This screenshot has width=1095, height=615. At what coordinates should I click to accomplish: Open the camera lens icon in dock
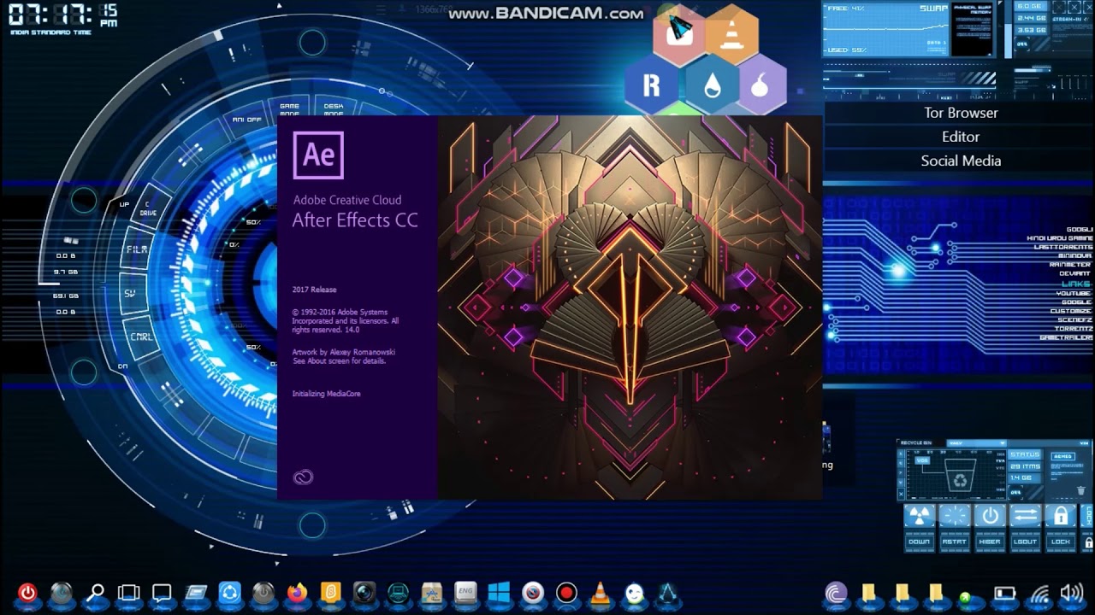364,593
